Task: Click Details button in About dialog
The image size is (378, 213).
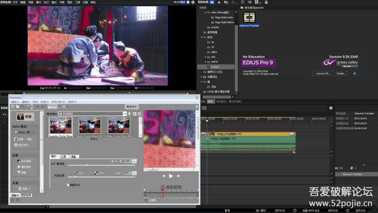Action: click(342, 73)
